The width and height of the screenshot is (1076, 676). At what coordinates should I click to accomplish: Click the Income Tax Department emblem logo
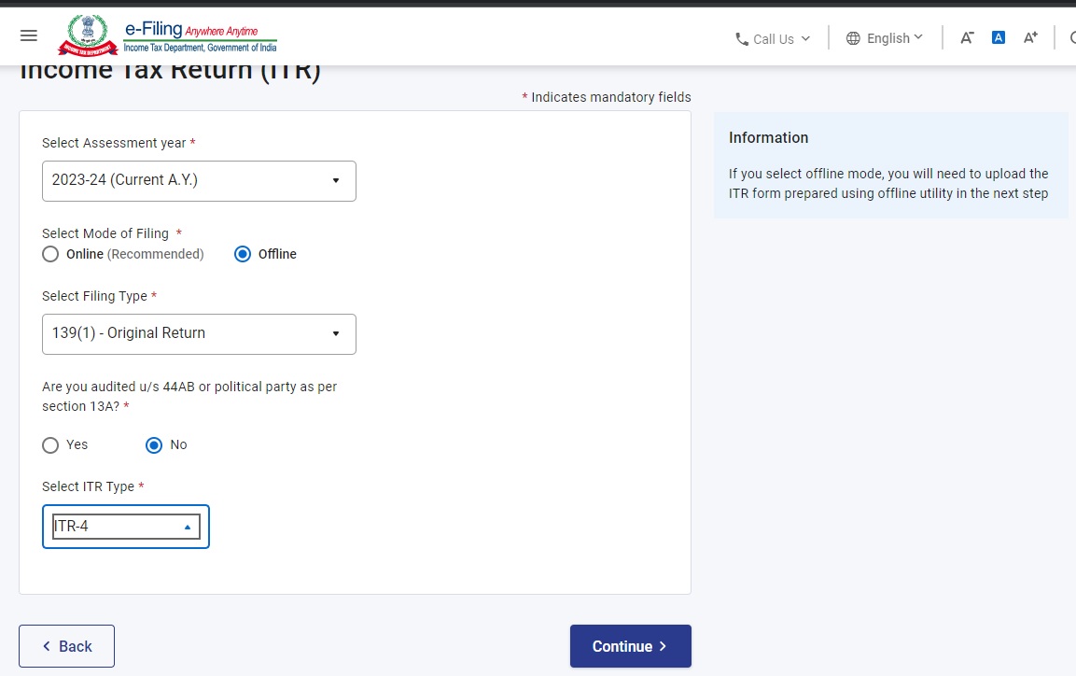click(87, 35)
